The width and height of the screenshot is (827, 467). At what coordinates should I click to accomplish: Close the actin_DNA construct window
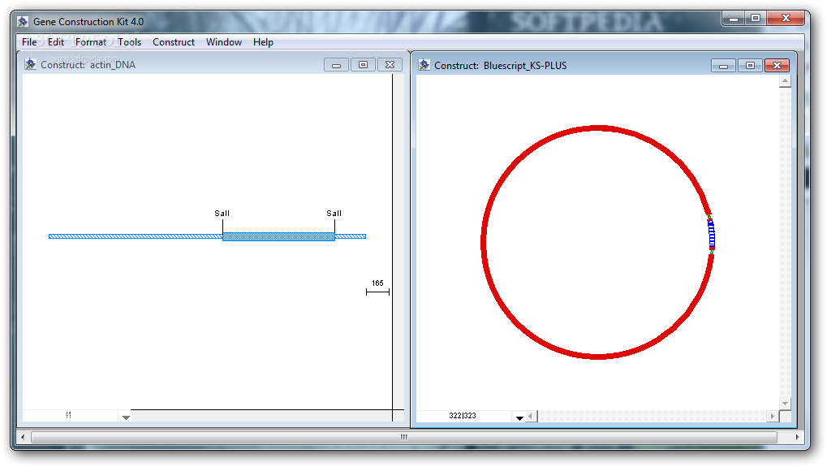pos(390,65)
